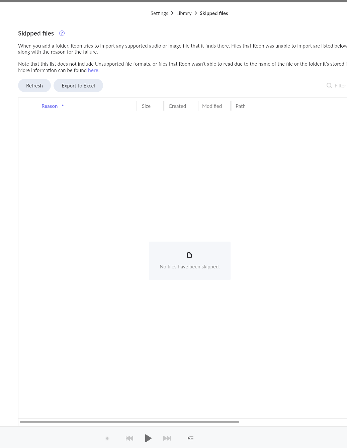Open the 'here' information link
The image size is (347, 448).
(93, 70)
